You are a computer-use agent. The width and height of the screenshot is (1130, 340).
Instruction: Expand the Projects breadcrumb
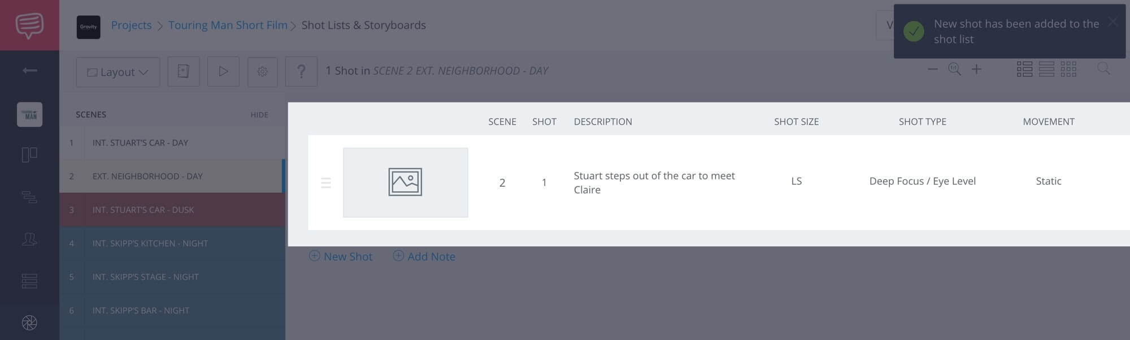tap(132, 25)
